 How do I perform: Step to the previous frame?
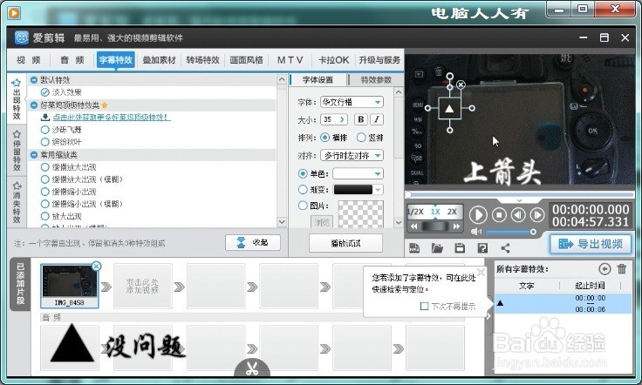tap(518, 214)
